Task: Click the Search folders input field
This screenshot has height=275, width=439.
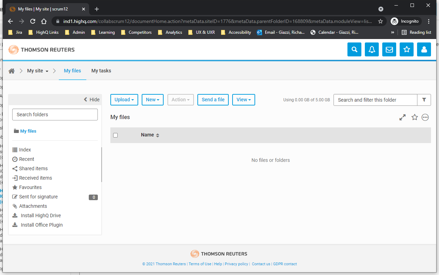Action: 55,115
